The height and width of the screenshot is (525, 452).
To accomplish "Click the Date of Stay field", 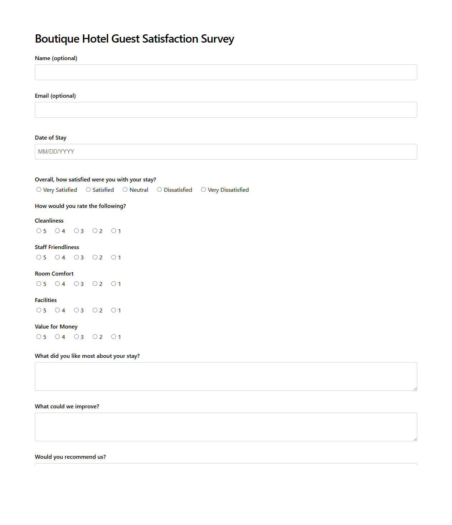I will click(225, 151).
